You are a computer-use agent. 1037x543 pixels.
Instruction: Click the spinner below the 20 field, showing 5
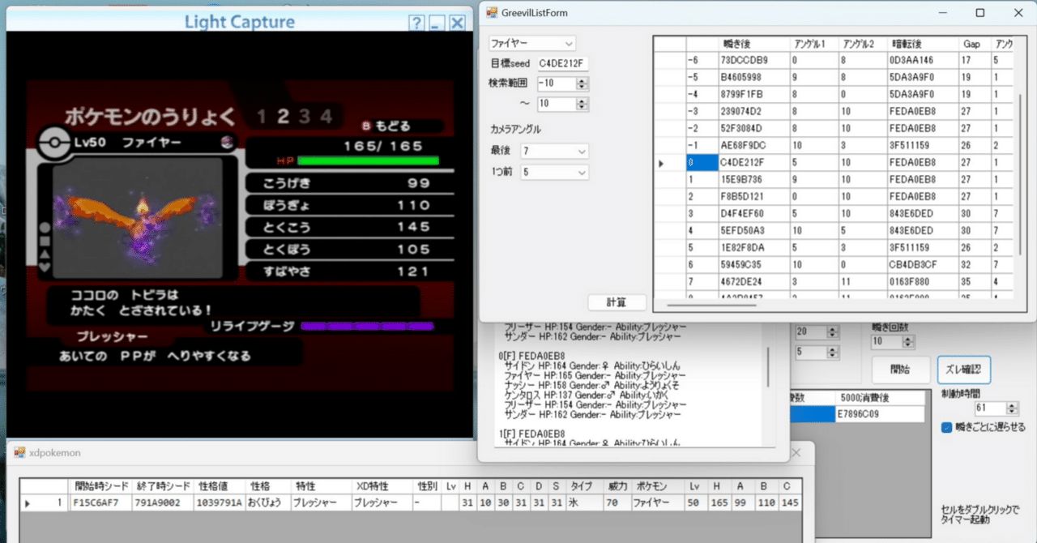coord(817,353)
